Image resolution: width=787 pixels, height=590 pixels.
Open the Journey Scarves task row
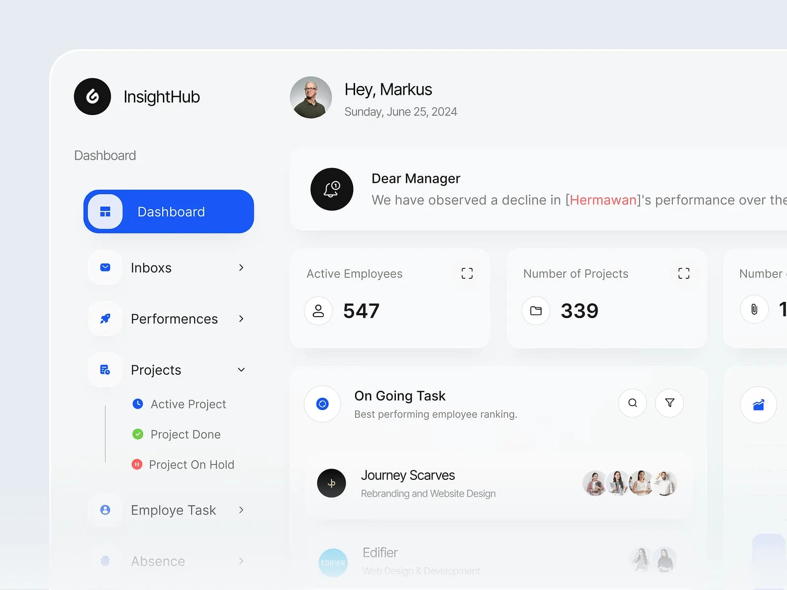point(497,484)
